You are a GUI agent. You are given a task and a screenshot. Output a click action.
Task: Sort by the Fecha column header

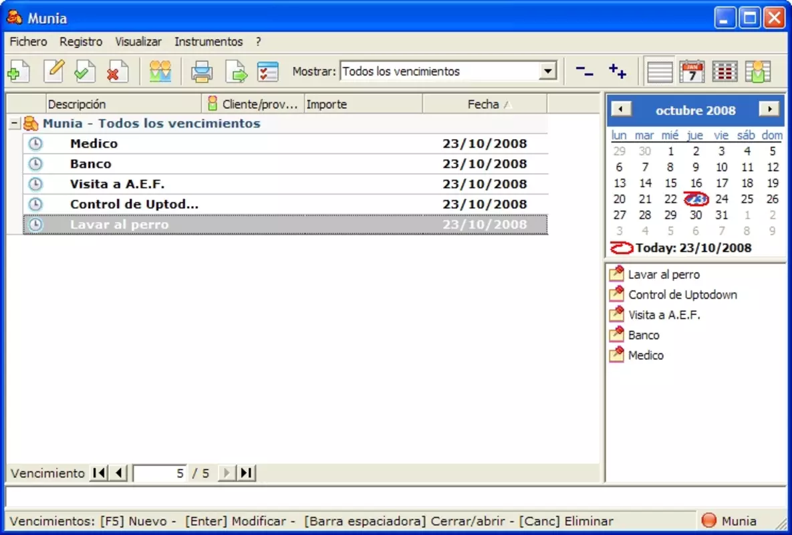click(x=485, y=104)
